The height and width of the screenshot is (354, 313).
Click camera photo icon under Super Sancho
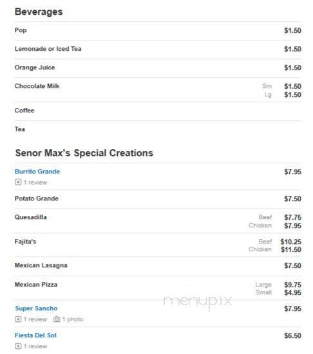57,319
